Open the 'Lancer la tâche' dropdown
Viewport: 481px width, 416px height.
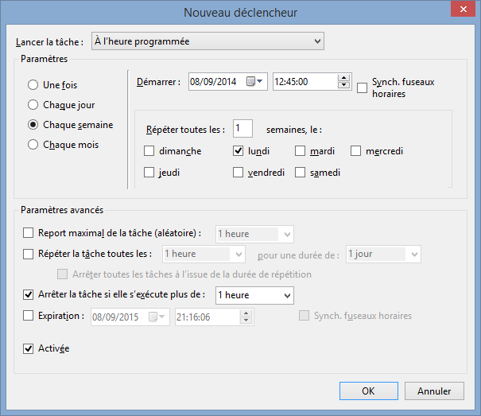pyautogui.click(x=208, y=41)
